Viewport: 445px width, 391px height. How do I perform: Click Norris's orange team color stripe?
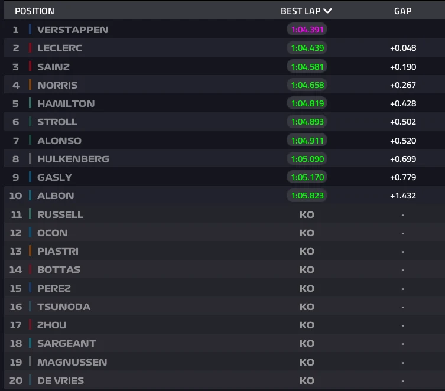pos(30,85)
